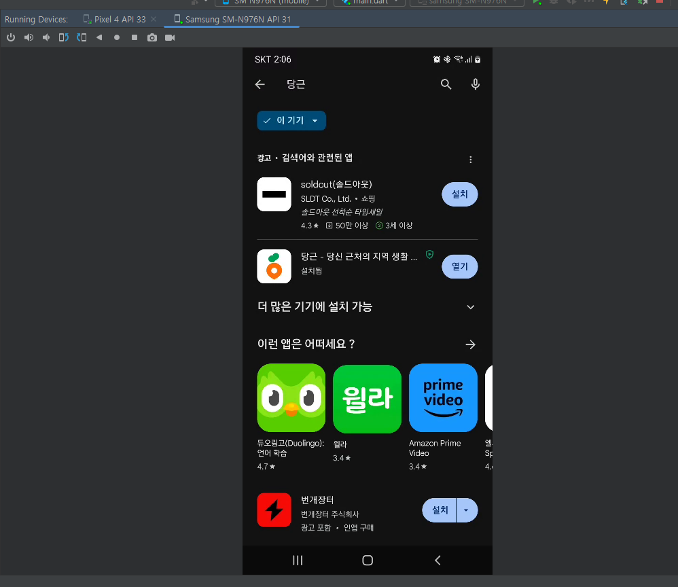Rotate device right using toolbar icon

point(82,37)
